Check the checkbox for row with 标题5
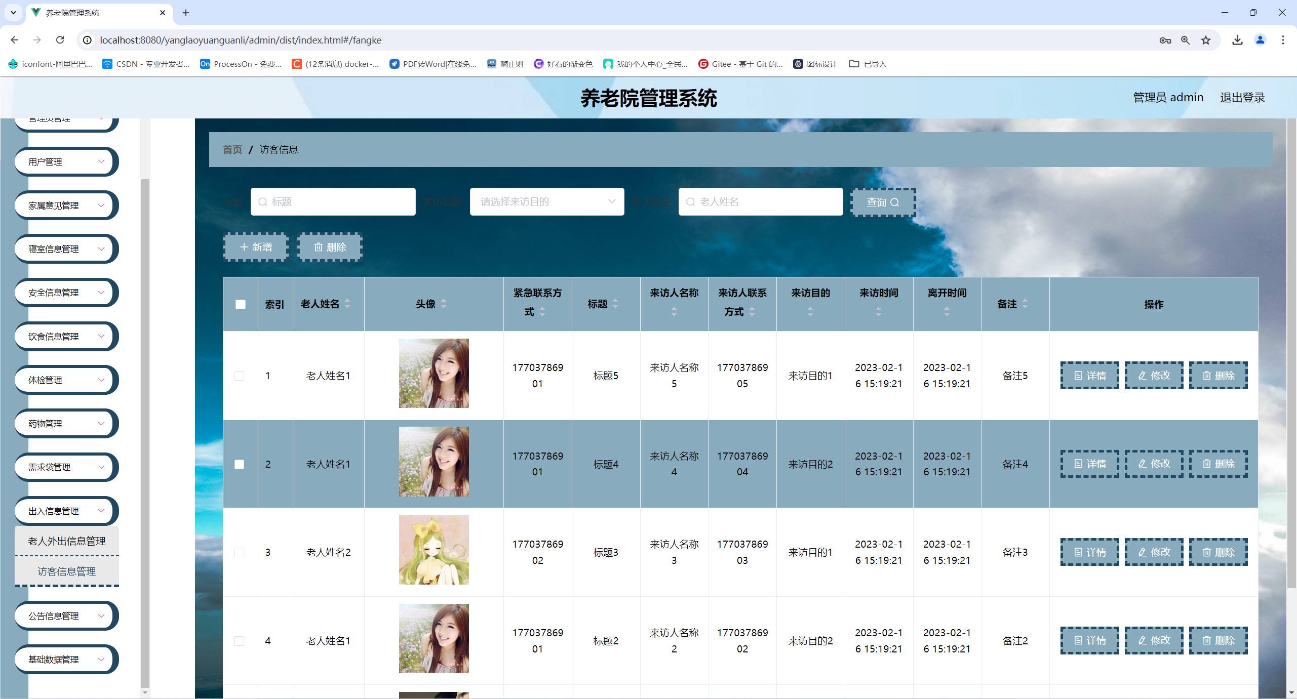This screenshot has width=1297, height=699. [x=240, y=376]
